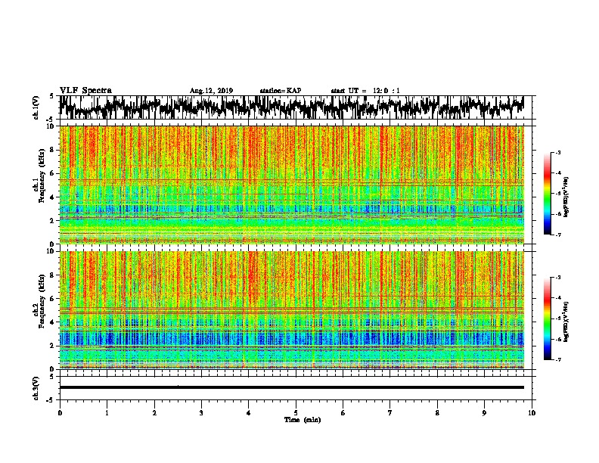Click time axis tick label "10" at right end
The height and width of the screenshot is (463, 599).
click(532, 413)
